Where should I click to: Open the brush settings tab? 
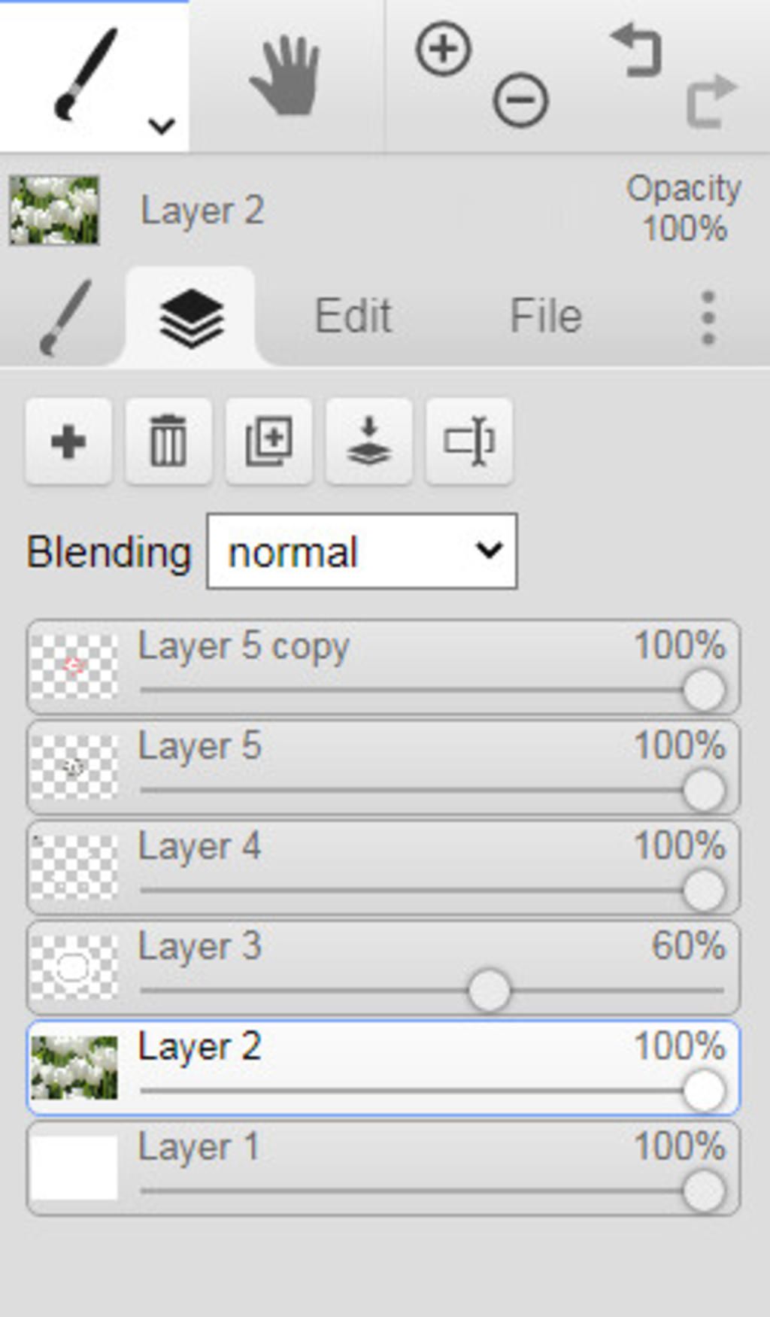point(65,317)
